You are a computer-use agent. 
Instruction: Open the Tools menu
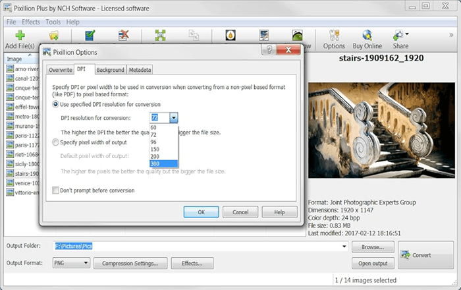click(x=53, y=22)
